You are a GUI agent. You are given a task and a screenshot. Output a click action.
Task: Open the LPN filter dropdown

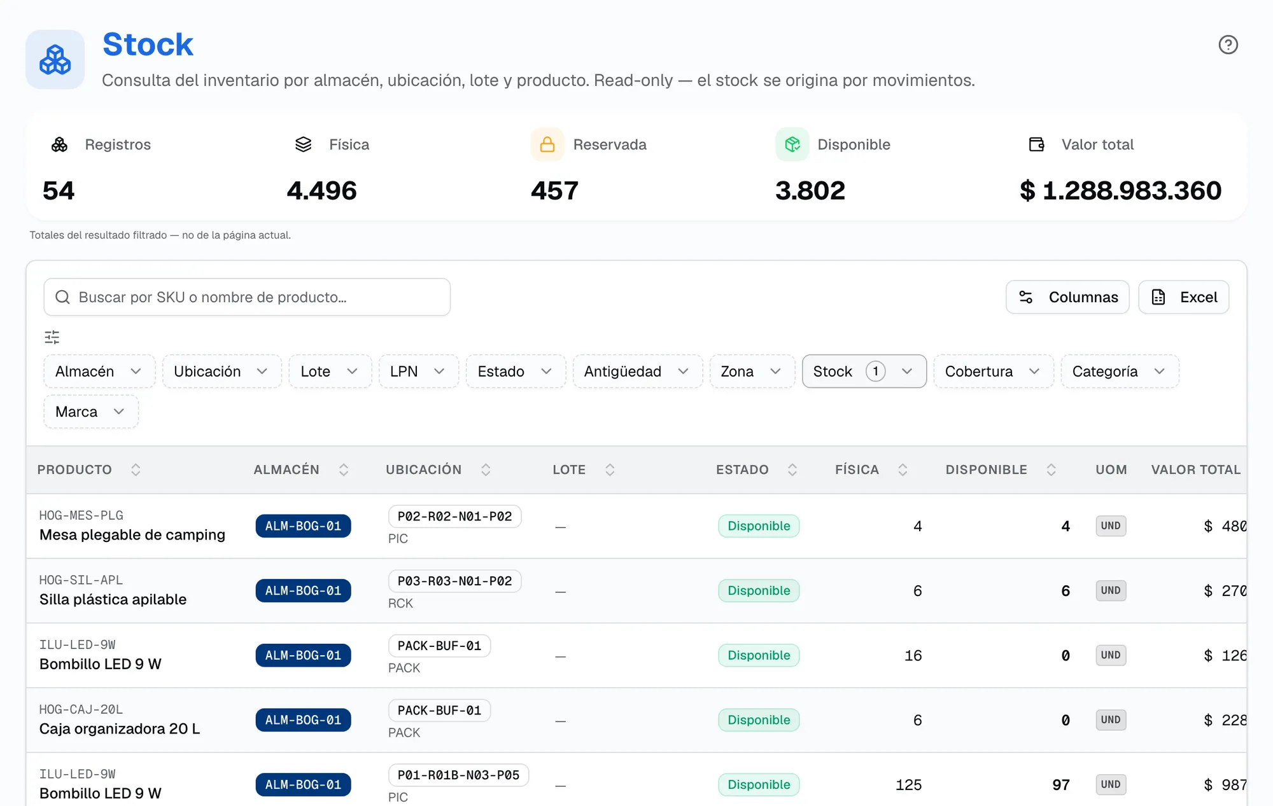[x=419, y=372]
